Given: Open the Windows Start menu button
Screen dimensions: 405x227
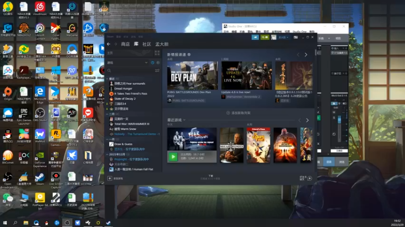Looking at the screenshot, I should [x=5, y=222].
